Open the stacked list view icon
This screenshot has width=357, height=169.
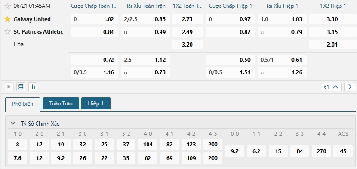tap(21, 87)
